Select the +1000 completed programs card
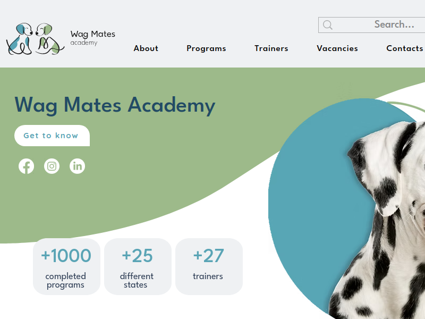Image resolution: width=425 pixels, height=319 pixels. [x=67, y=267]
